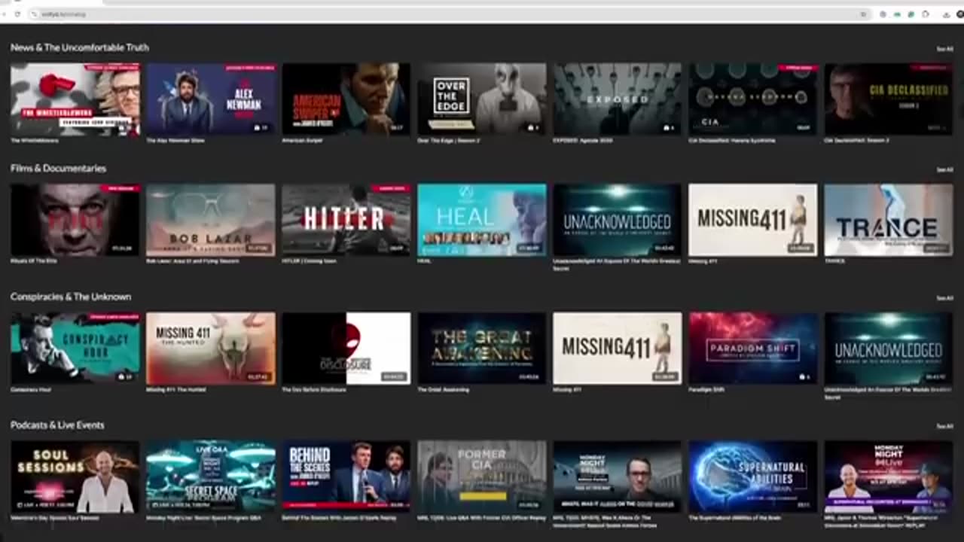Open CIA Declassified Havana Syndrome thumbnail
964x542 pixels.
coord(753,99)
